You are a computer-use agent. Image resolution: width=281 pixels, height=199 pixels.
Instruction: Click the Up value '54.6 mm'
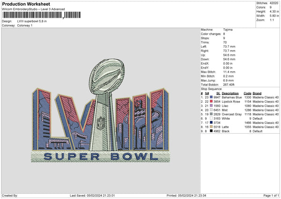click(x=229, y=55)
